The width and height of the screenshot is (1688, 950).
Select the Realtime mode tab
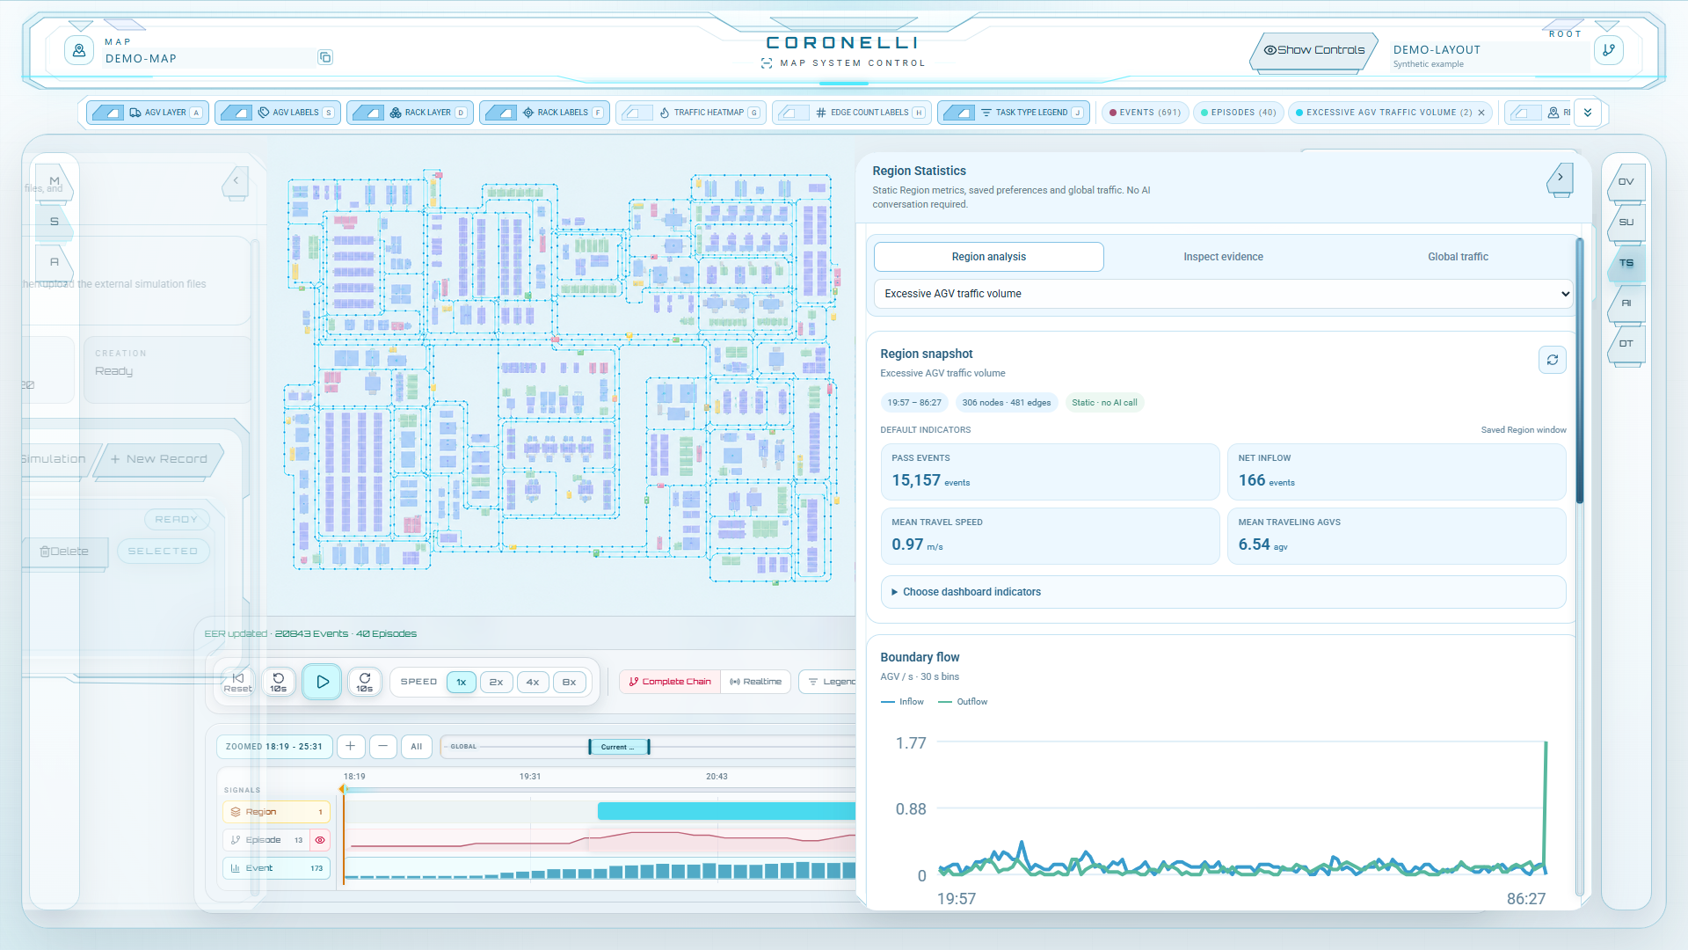pyautogui.click(x=756, y=682)
